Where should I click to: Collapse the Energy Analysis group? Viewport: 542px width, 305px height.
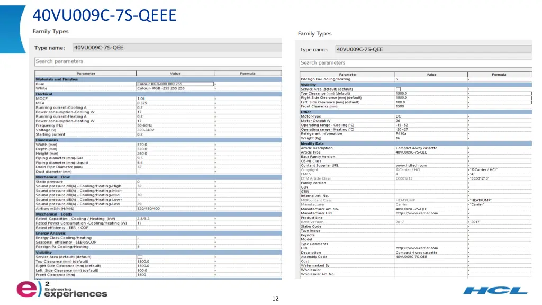point(158,233)
